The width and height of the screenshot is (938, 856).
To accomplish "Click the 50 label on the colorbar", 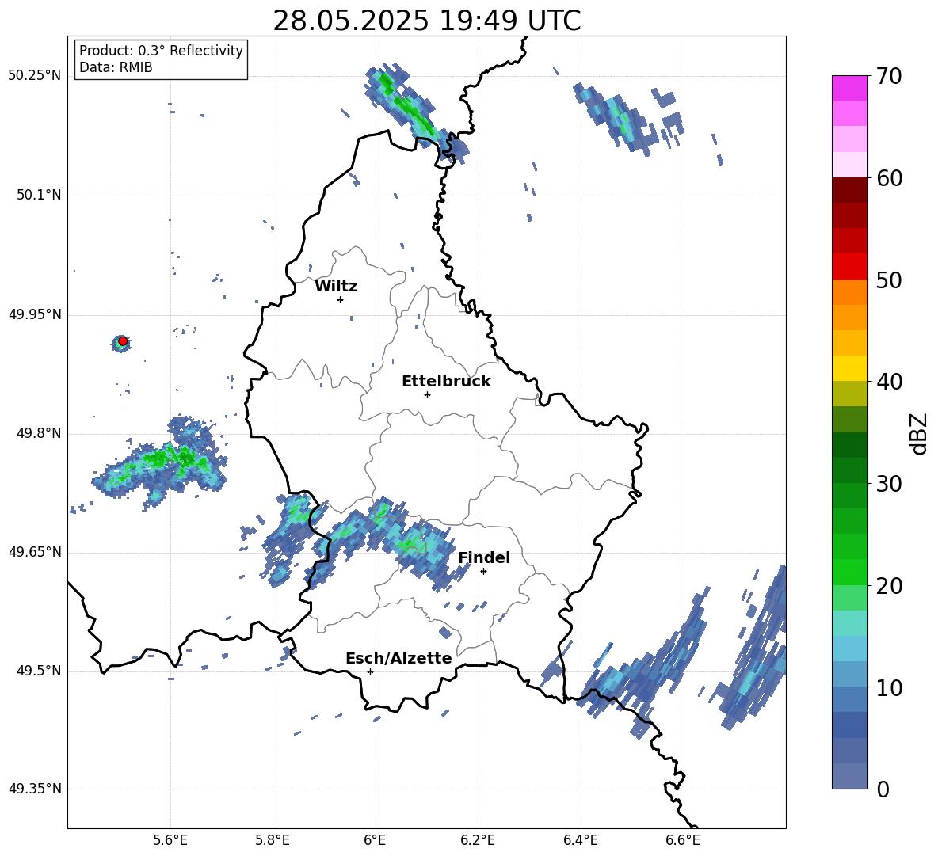I will click(x=890, y=280).
